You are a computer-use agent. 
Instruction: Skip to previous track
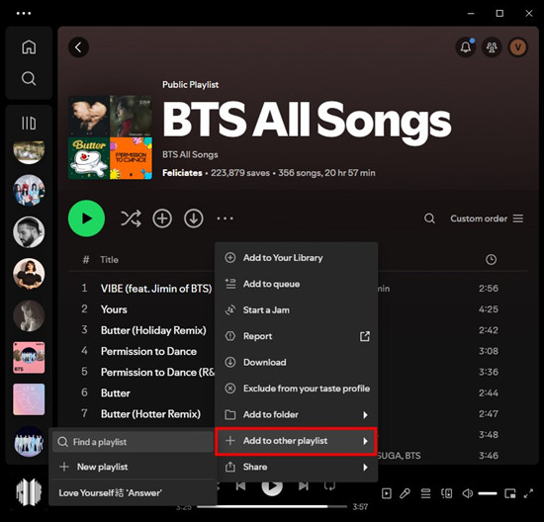(x=240, y=486)
